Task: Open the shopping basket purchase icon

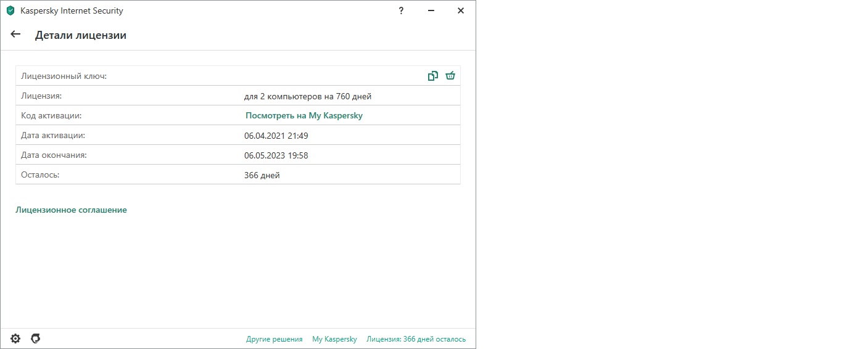Action: (x=450, y=76)
